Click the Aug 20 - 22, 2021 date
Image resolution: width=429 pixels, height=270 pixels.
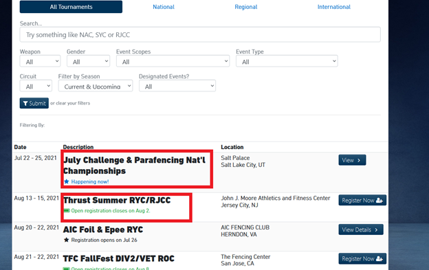pos(36,227)
